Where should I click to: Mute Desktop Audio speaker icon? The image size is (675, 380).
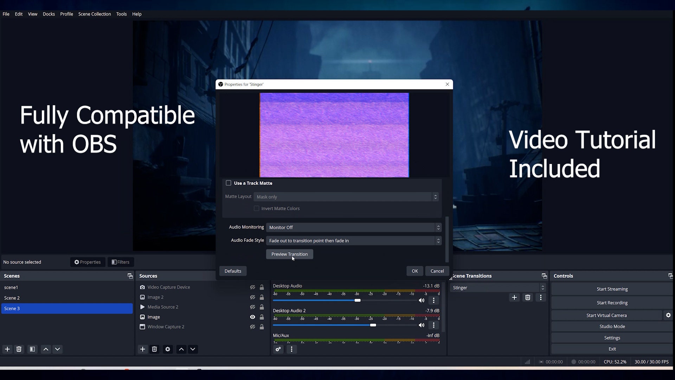tap(422, 300)
